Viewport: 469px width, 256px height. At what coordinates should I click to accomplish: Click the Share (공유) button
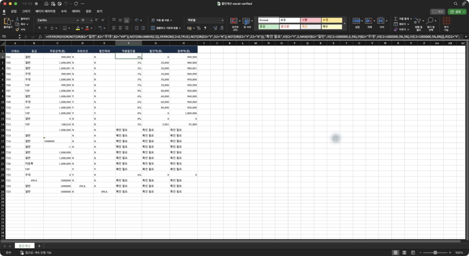457,12
